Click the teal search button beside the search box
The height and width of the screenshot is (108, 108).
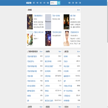point(59,3)
